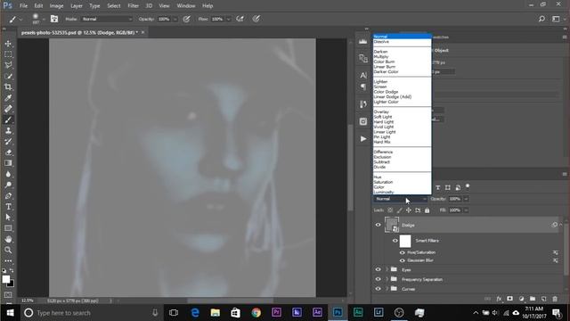
Task: Open layer Fill slider dropdown
Action: pos(466,210)
